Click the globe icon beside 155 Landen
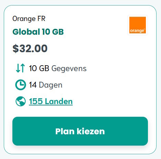 21,101
